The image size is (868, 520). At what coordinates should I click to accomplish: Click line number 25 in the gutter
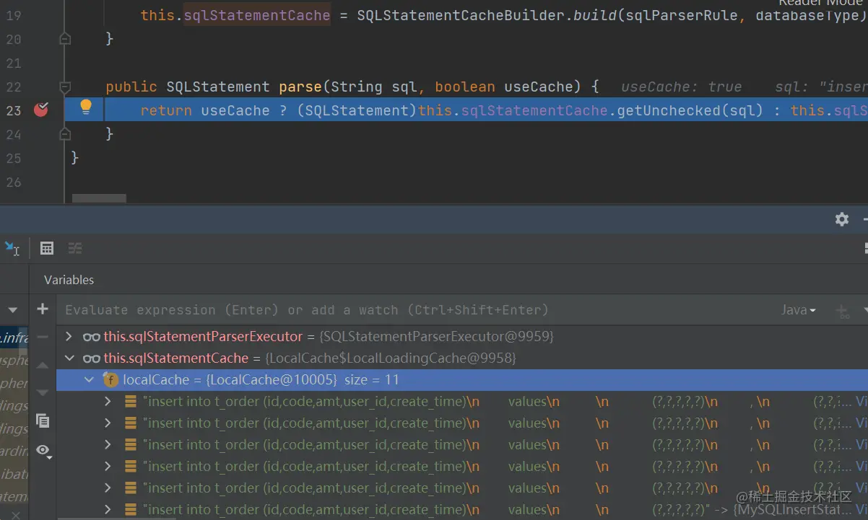(x=13, y=158)
